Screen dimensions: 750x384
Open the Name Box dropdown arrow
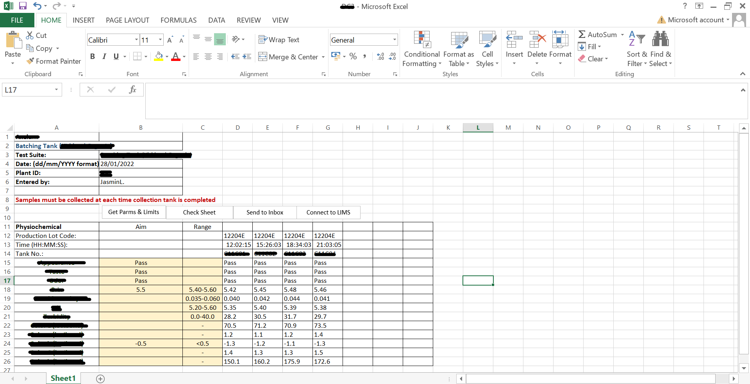(56, 90)
